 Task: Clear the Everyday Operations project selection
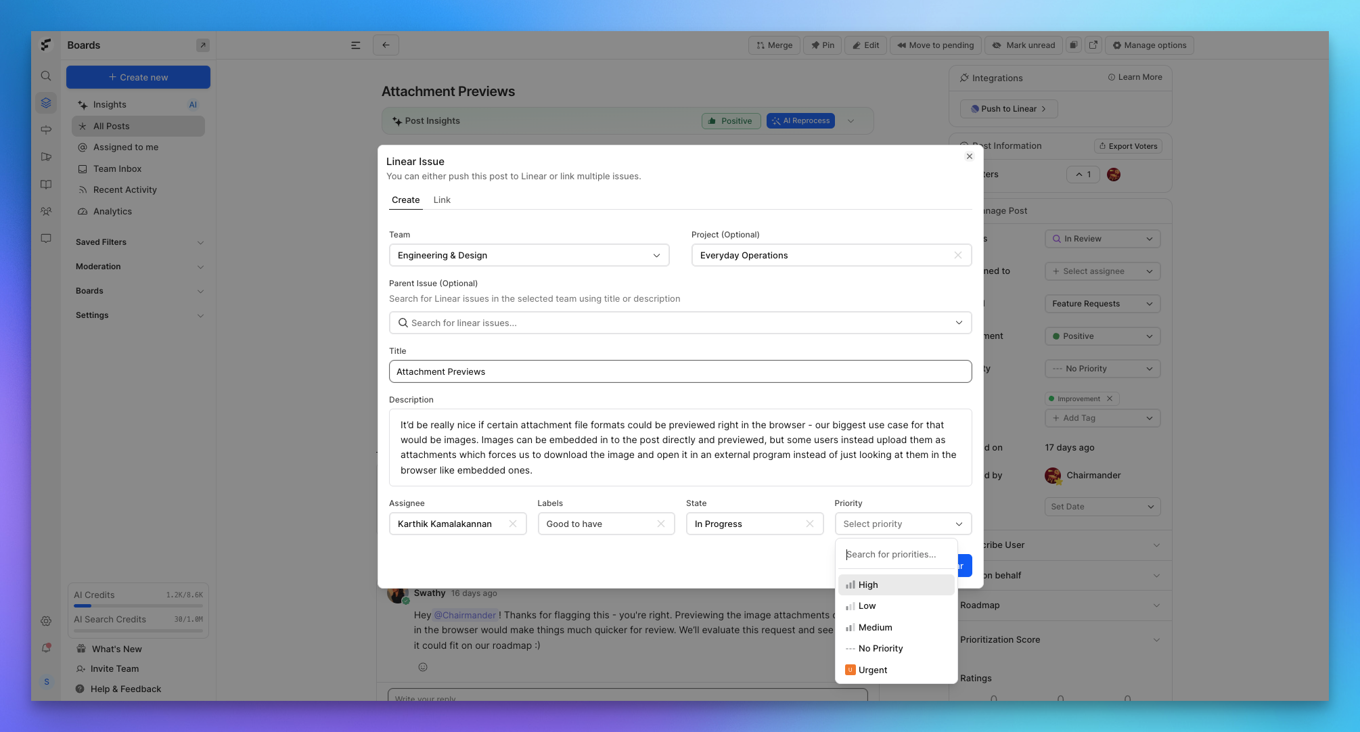click(958, 255)
